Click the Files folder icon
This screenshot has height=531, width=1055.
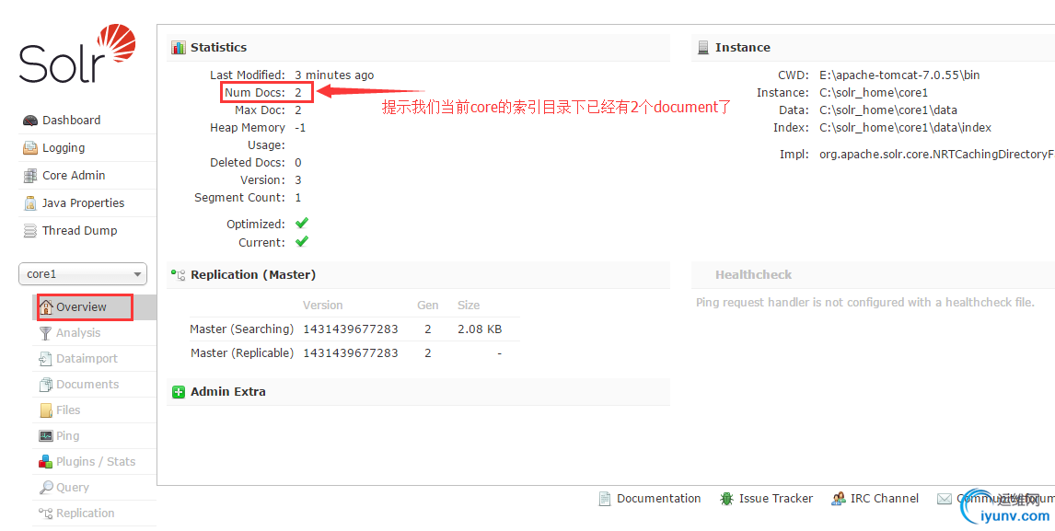(x=45, y=410)
